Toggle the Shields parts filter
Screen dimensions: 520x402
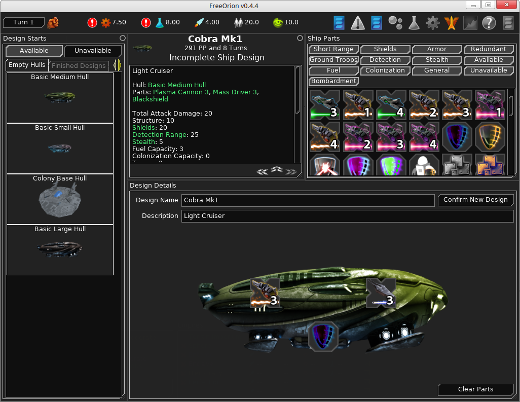click(x=385, y=49)
